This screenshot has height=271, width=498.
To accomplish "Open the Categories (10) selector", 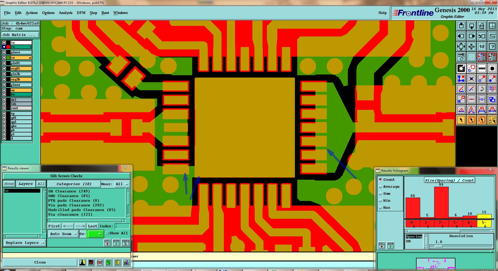I will point(74,184).
